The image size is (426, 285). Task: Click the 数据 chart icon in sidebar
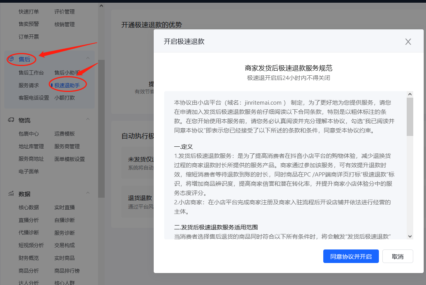tap(11, 193)
